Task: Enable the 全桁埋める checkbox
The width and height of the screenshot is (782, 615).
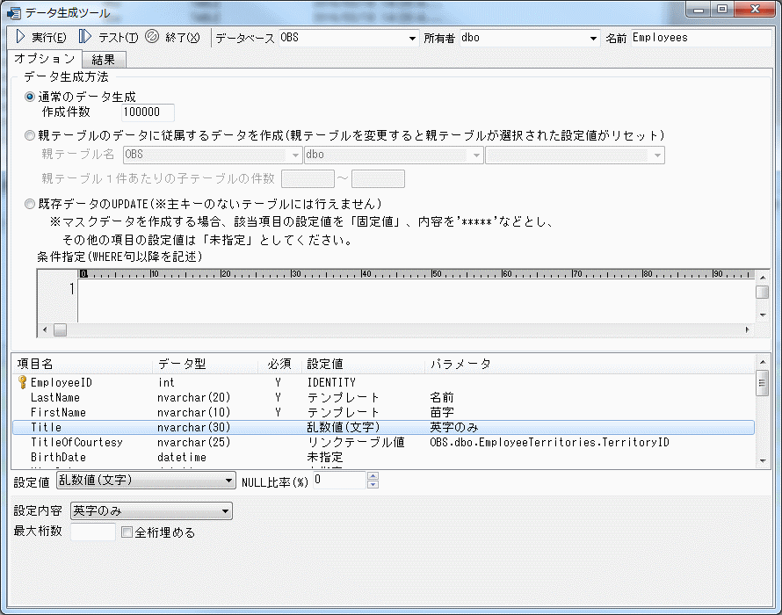Action: 127,532
